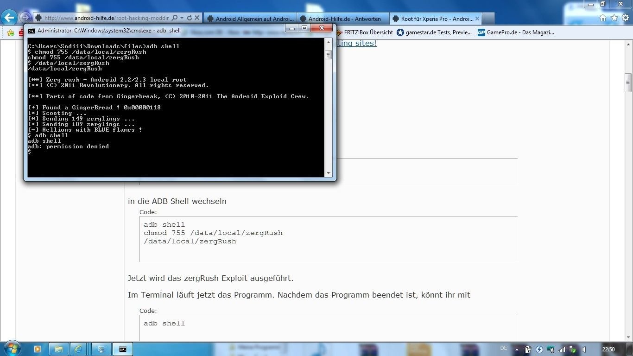This screenshot has height=356, width=633.
Task: Switch to cmd.exe taskbar button
Action: click(x=123, y=349)
